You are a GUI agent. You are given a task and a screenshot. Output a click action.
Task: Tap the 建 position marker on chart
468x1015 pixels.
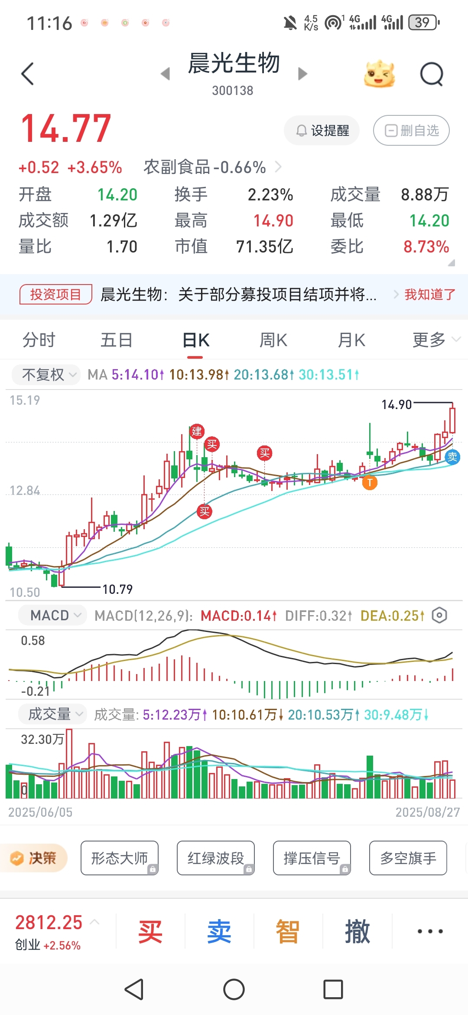point(197,431)
